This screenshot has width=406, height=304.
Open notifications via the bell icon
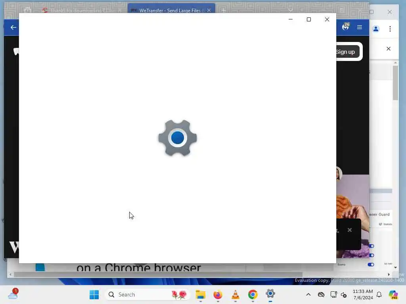[379, 294]
